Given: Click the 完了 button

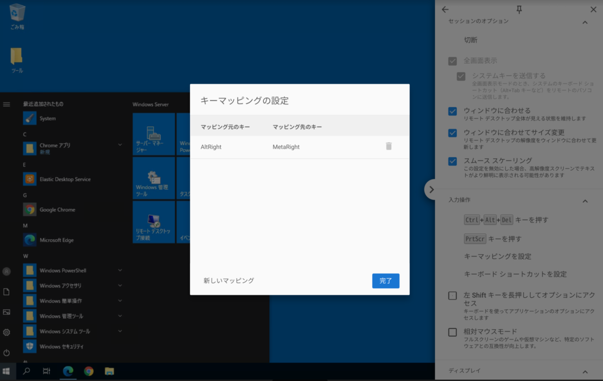Looking at the screenshot, I should [385, 281].
